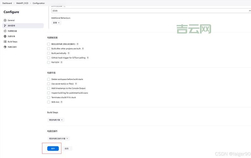Click the blue 保存 save button

[53, 149]
